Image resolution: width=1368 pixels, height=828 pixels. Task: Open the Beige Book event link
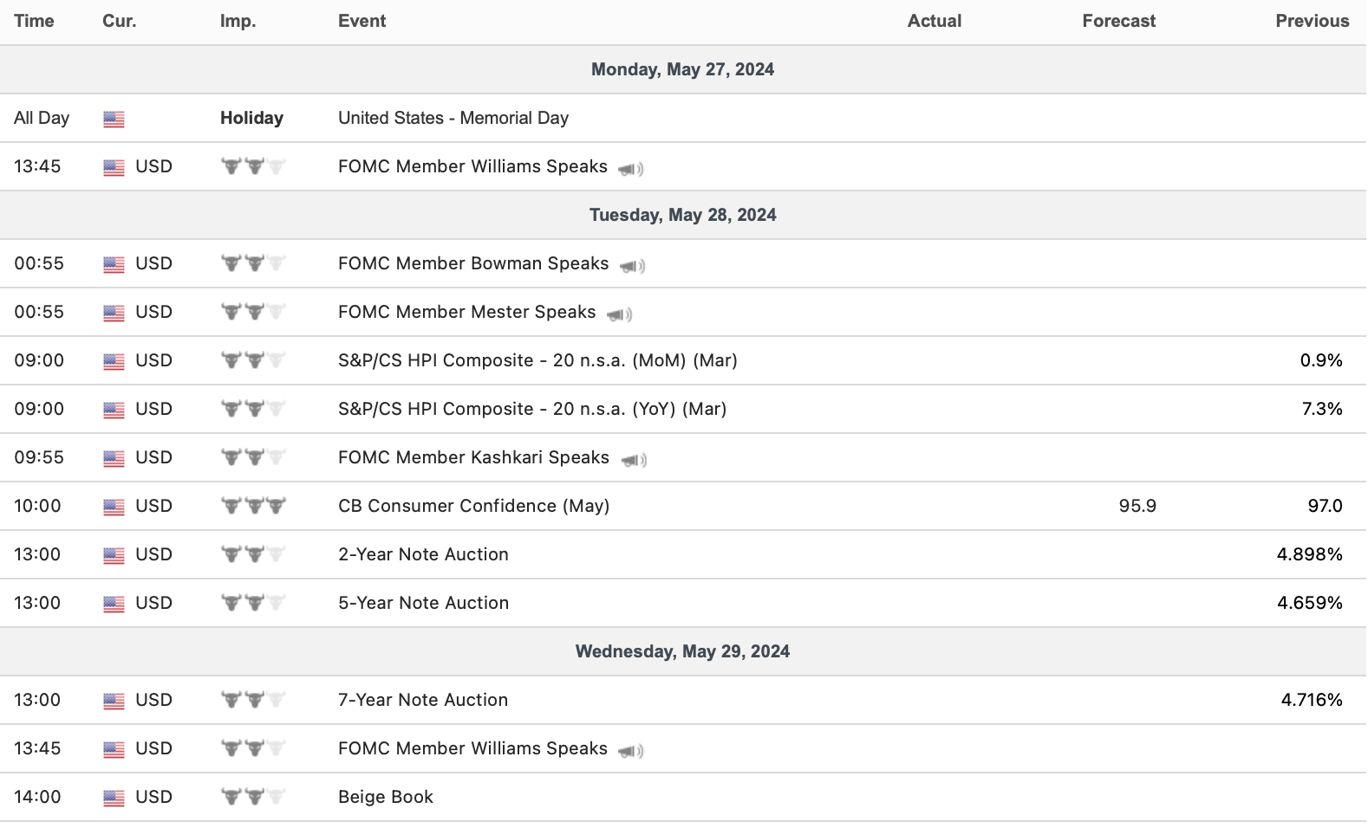tap(386, 797)
